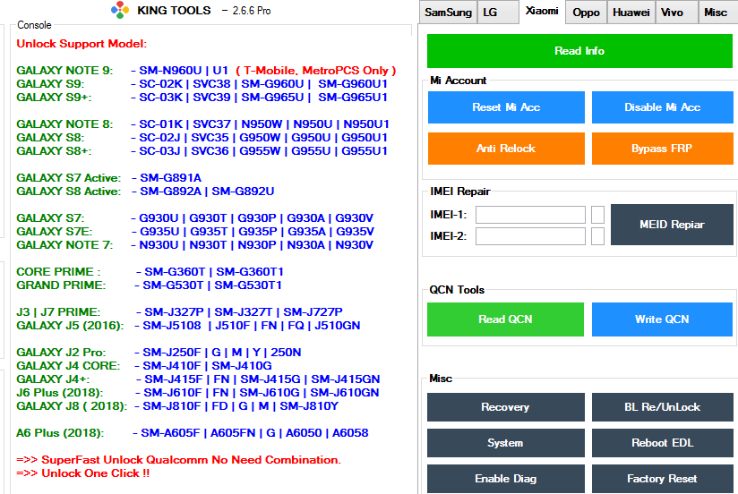Click the Factory Reset button
The width and height of the screenshot is (738, 494).
(x=662, y=479)
